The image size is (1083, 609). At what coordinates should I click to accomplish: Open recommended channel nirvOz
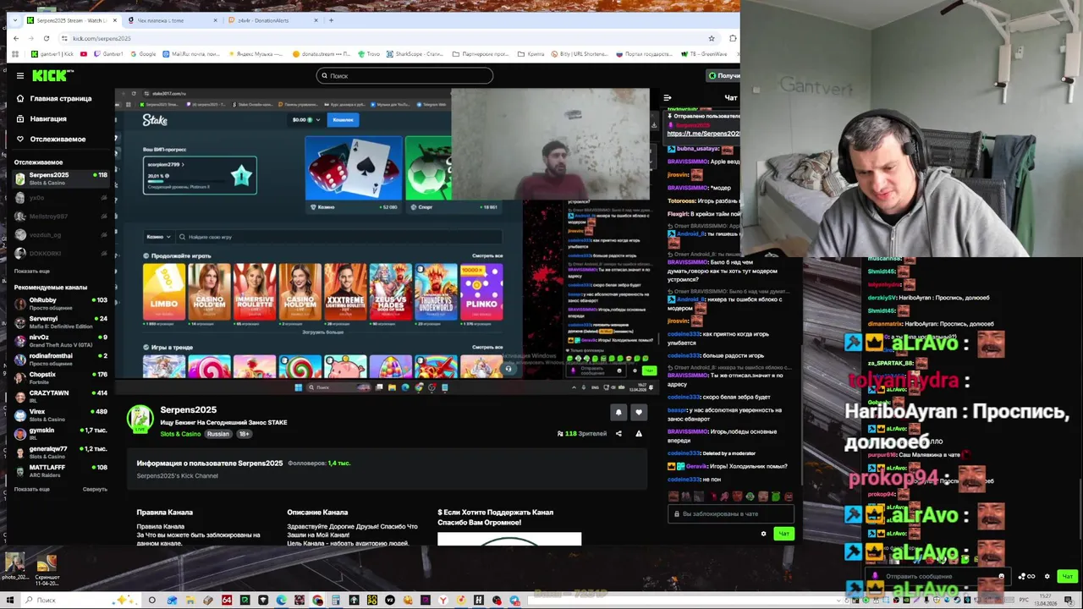61,341
